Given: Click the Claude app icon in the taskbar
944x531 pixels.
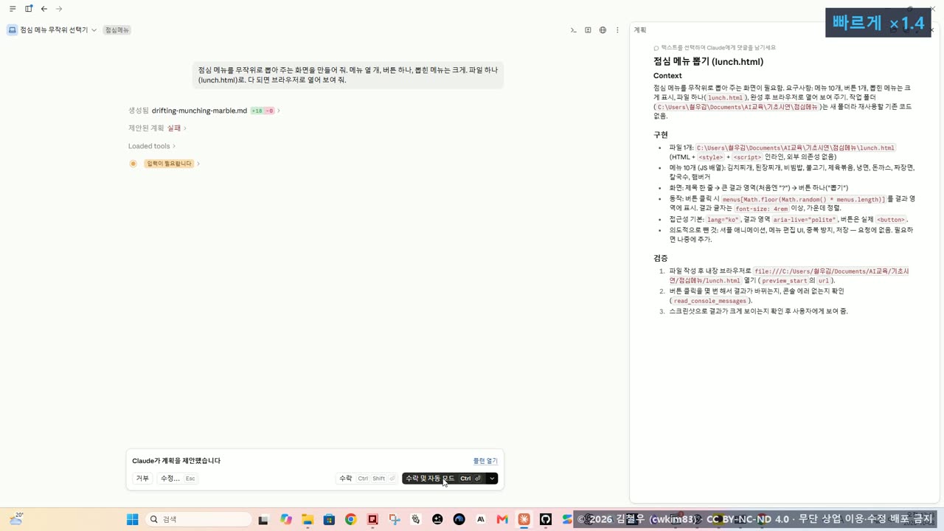Looking at the screenshot, I should (x=524, y=519).
